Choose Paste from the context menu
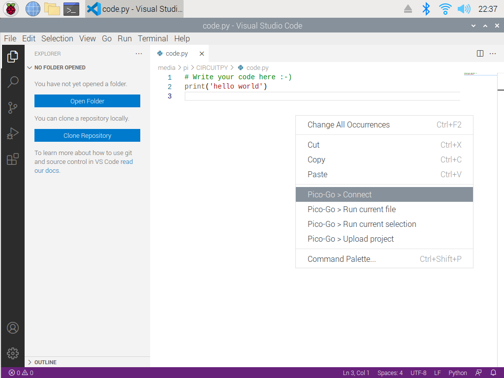This screenshot has height=378, width=504. pos(384,175)
